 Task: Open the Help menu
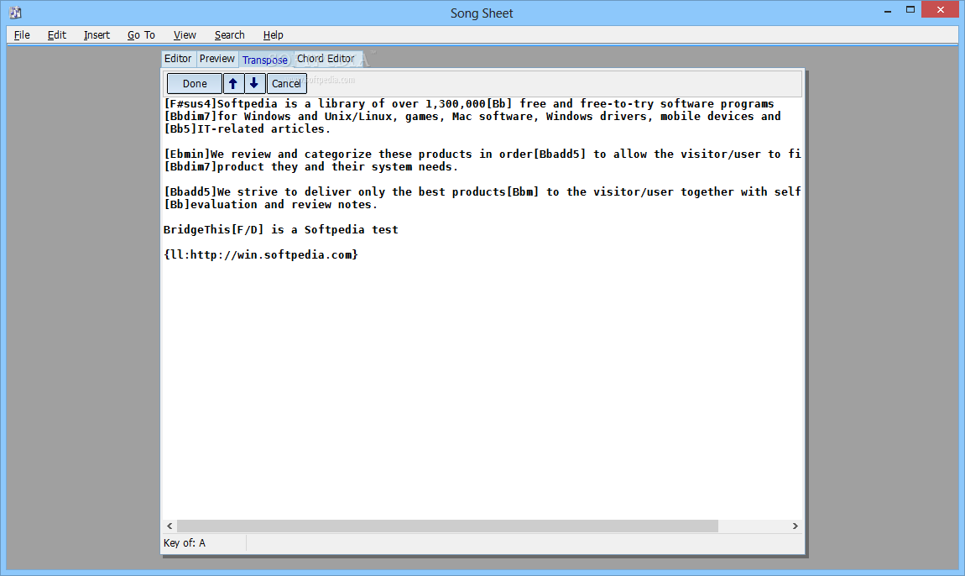(x=274, y=35)
